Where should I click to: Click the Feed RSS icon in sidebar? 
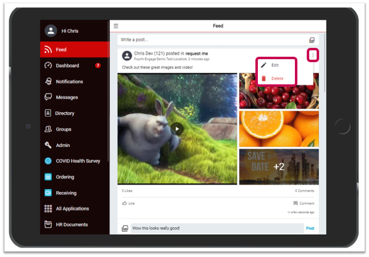point(48,49)
